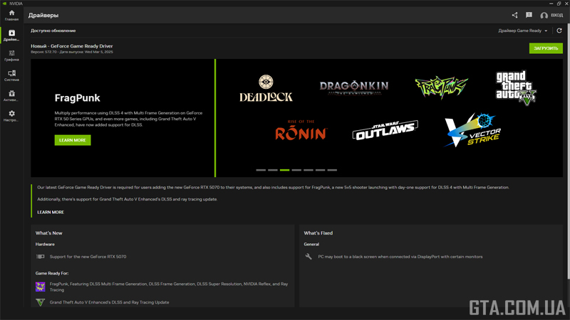
Task: Open the Драйверы tab in sidebar
Action: tap(11, 36)
